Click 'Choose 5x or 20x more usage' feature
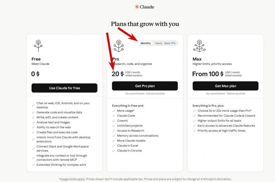Screen dimensions: 275x182 tap(225, 111)
